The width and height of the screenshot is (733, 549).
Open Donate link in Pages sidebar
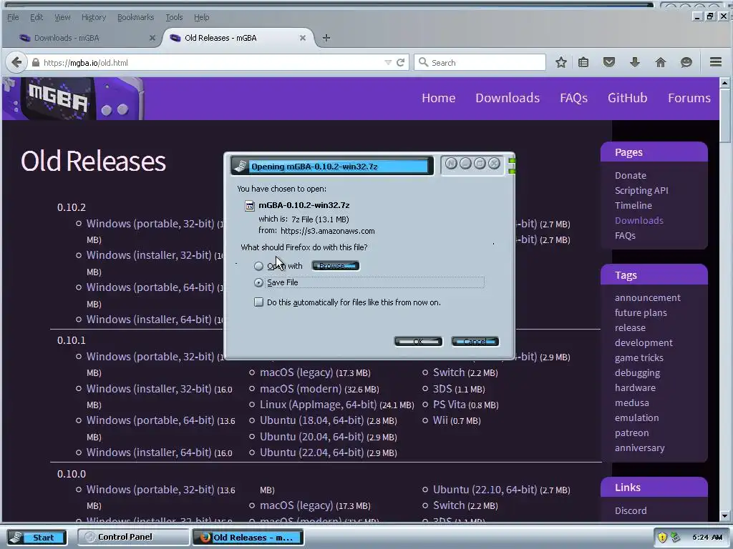coord(630,176)
